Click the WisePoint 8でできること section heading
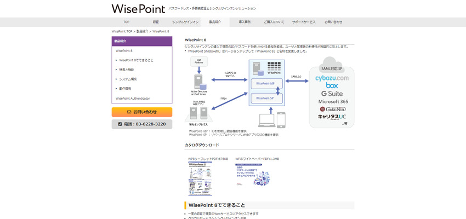The width and height of the screenshot is (466, 219). point(217,205)
